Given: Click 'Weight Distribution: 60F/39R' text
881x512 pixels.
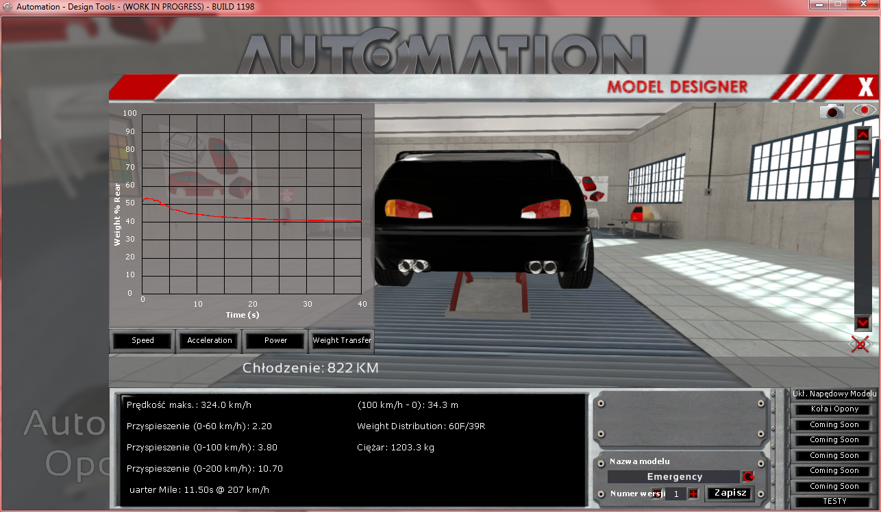Looking at the screenshot, I should pos(421,426).
